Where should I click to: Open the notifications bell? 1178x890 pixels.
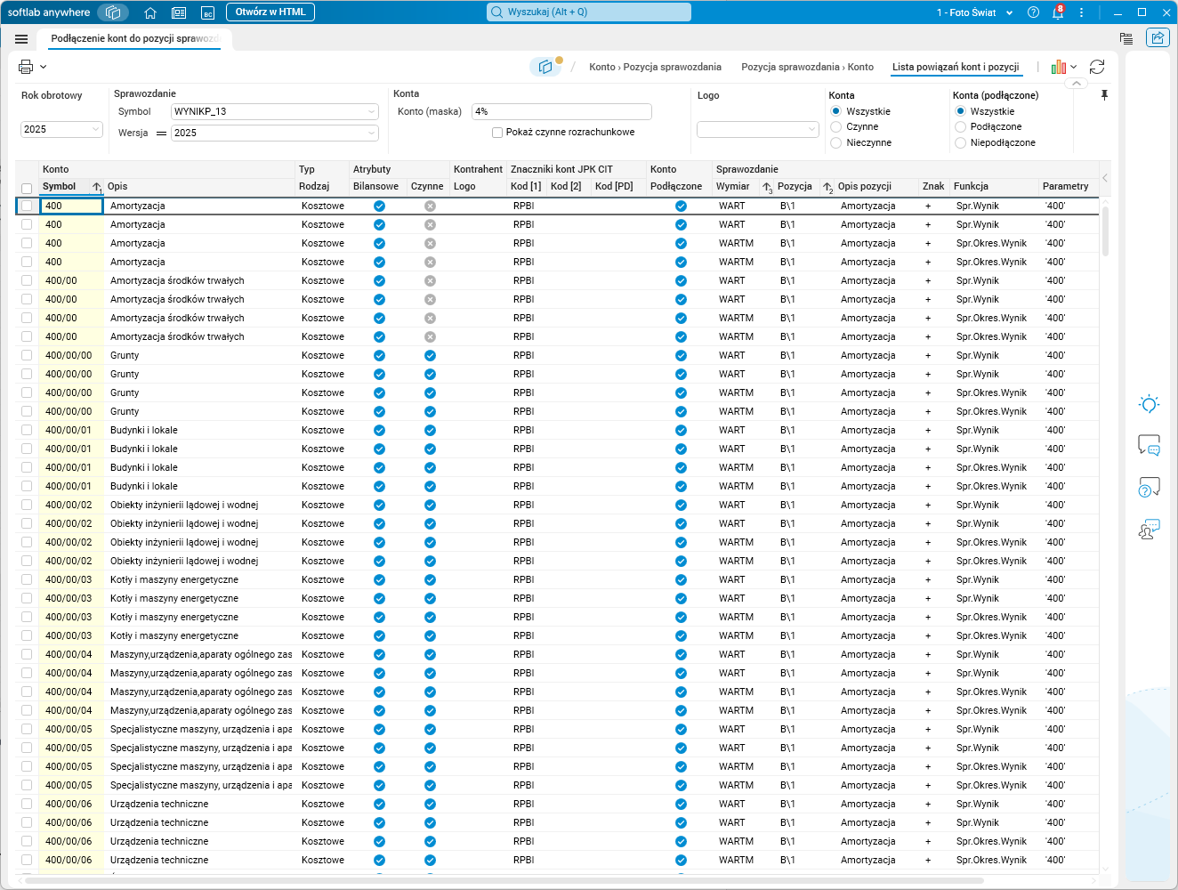pos(1058,12)
